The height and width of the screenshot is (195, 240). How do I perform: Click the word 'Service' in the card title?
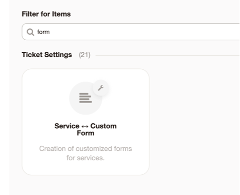pyautogui.click(x=67, y=126)
